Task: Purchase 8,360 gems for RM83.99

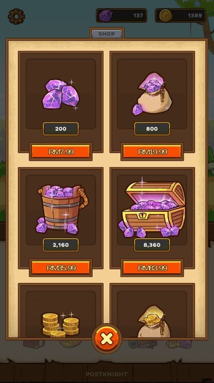Action: point(152,268)
